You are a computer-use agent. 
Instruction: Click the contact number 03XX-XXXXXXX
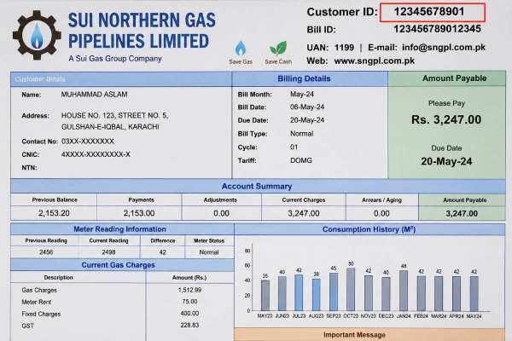click(88, 142)
